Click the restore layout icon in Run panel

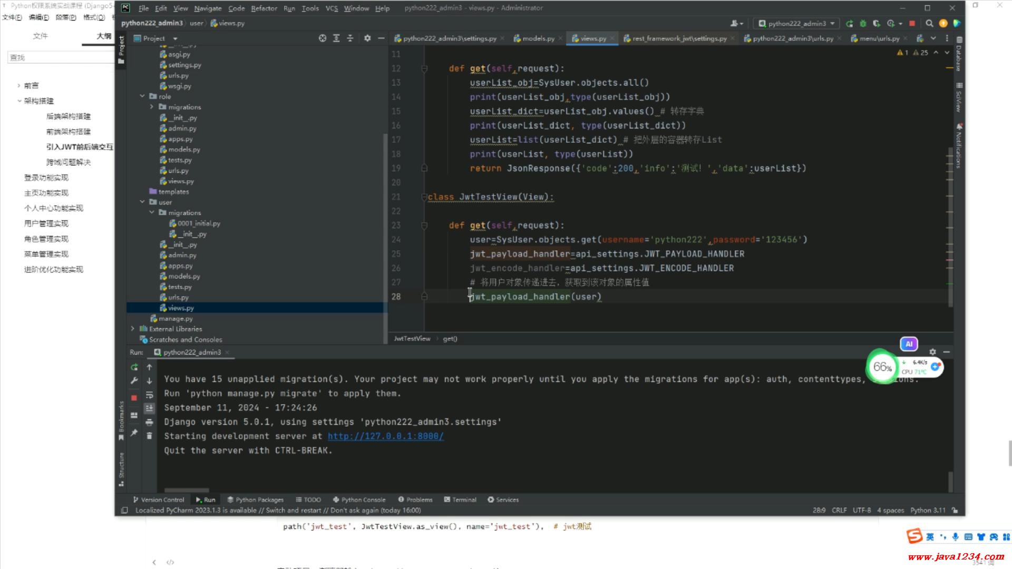134,415
